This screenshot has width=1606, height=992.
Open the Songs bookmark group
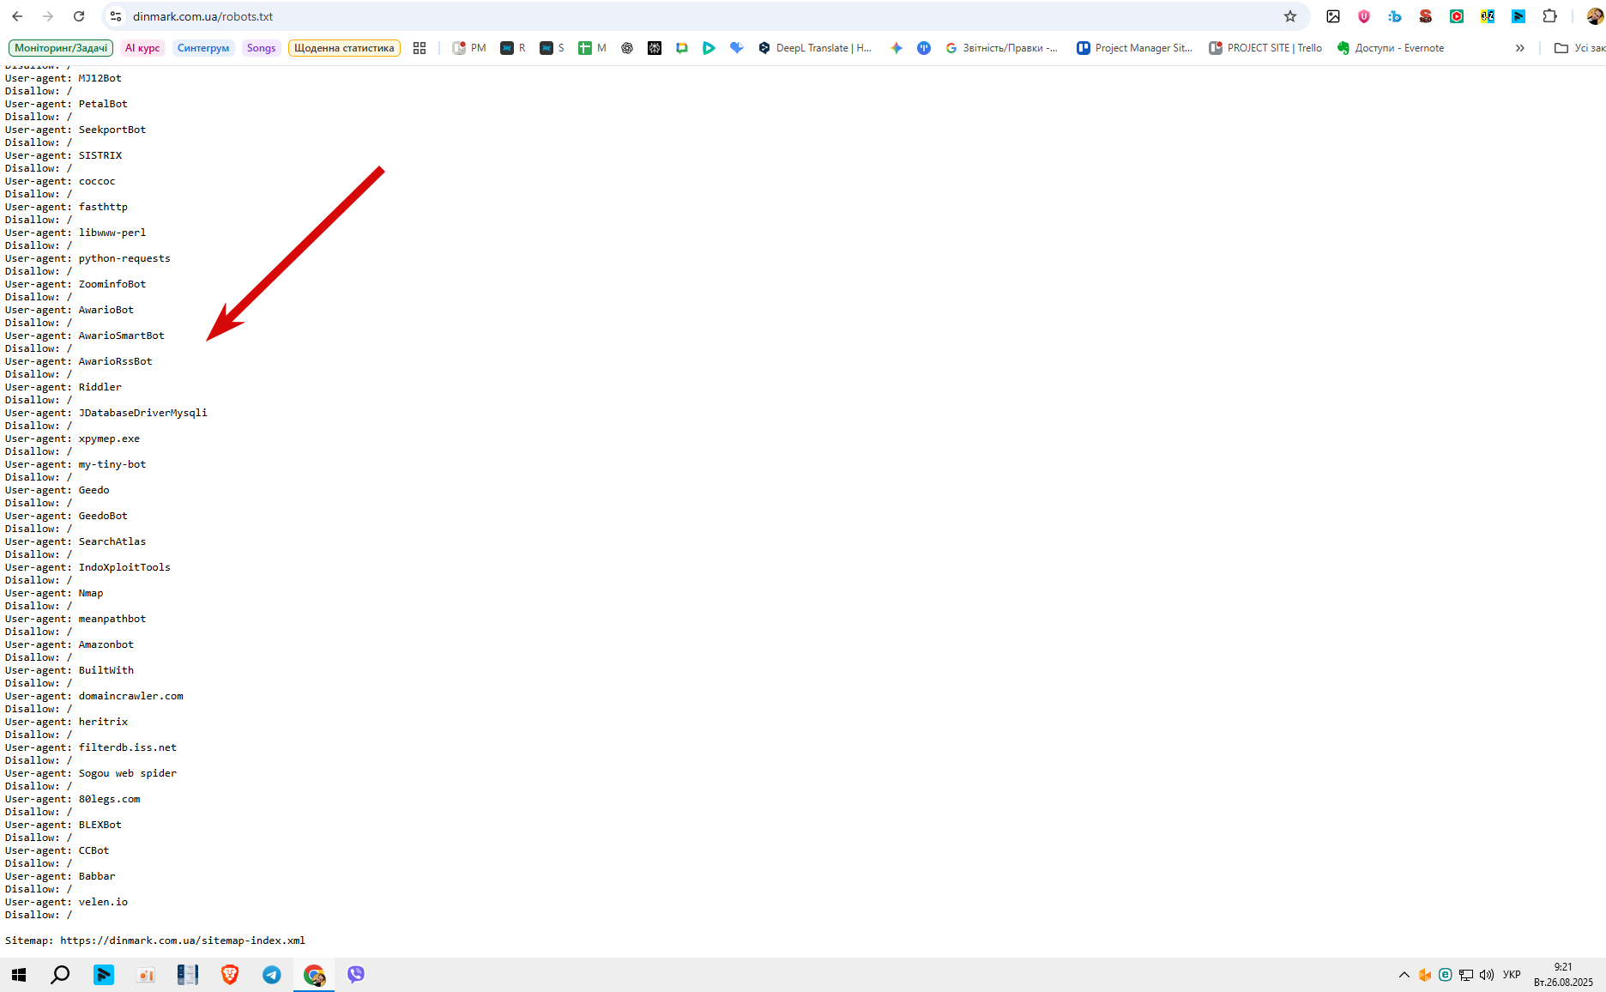pyautogui.click(x=261, y=48)
